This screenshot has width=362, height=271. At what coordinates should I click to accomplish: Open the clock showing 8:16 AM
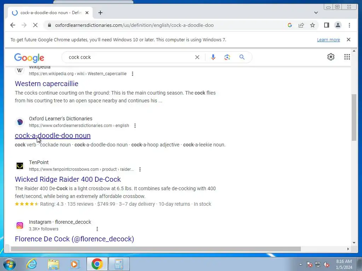[x=344, y=264]
